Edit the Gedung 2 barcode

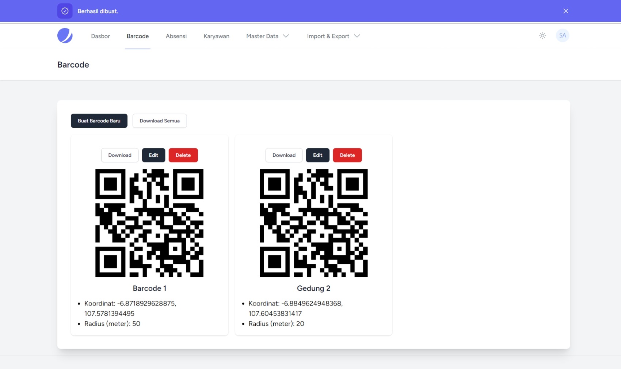click(x=317, y=155)
